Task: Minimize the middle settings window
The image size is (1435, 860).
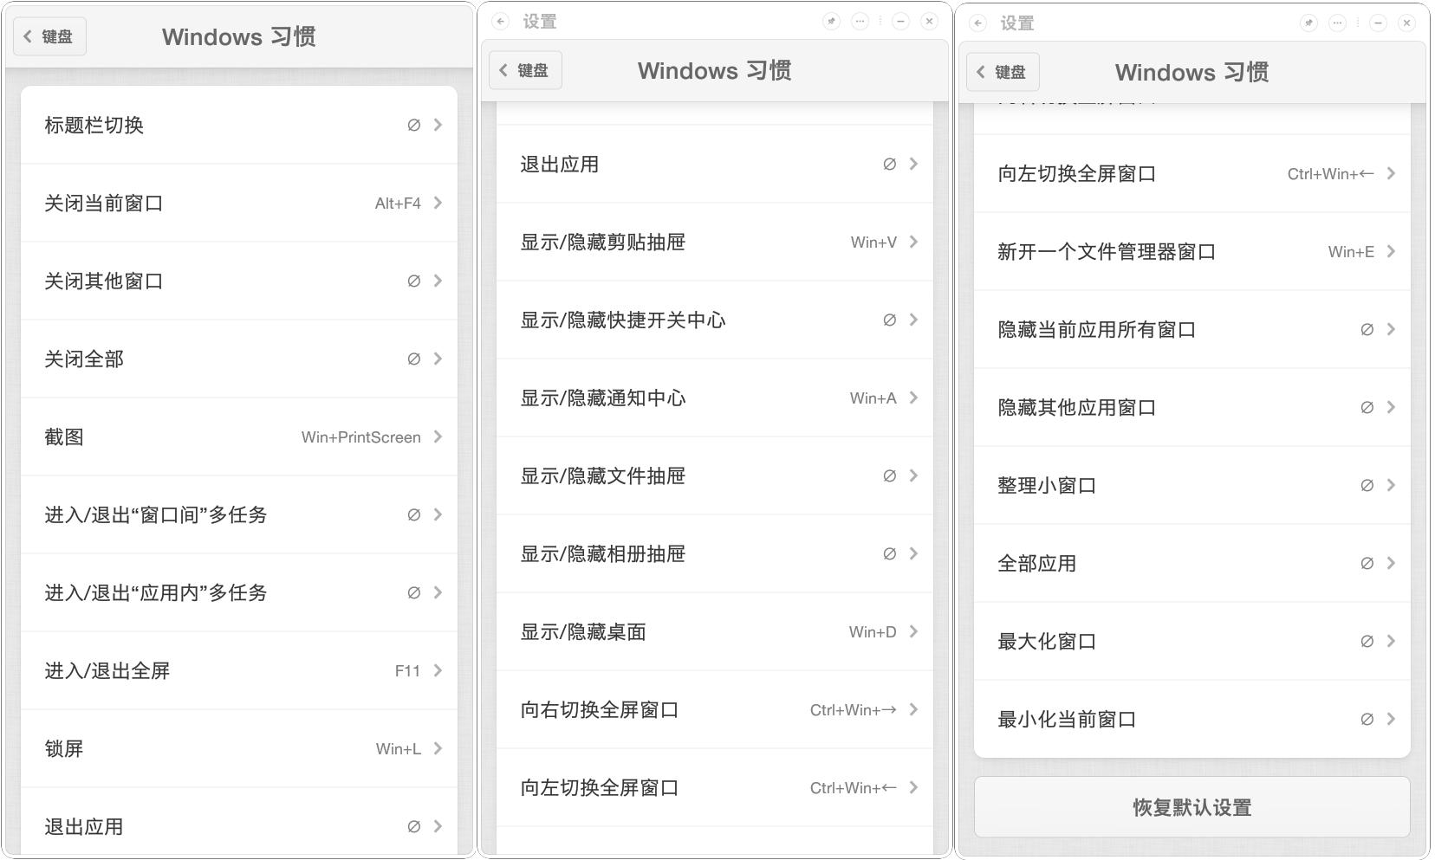Action: click(901, 21)
